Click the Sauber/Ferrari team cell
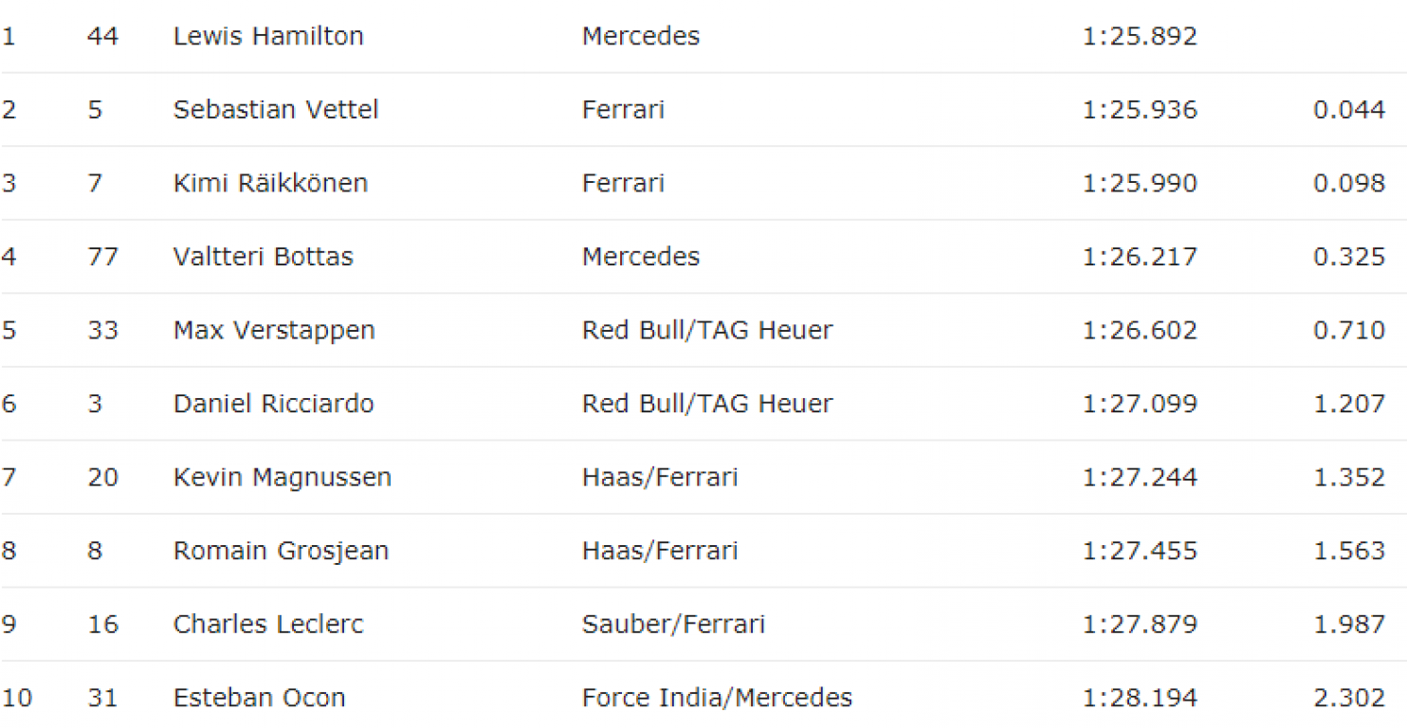1407x728 pixels. (674, 625)
